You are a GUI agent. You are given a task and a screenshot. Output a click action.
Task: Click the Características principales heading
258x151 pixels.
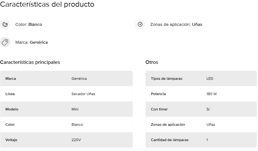[30, 62]
